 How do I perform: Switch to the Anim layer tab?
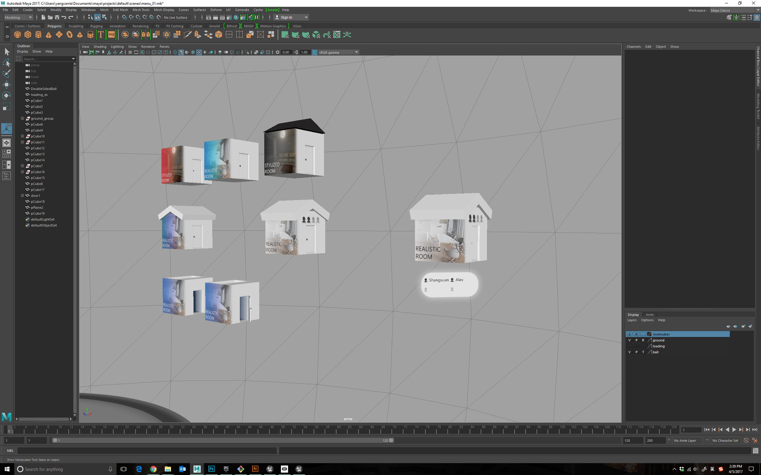650,315
